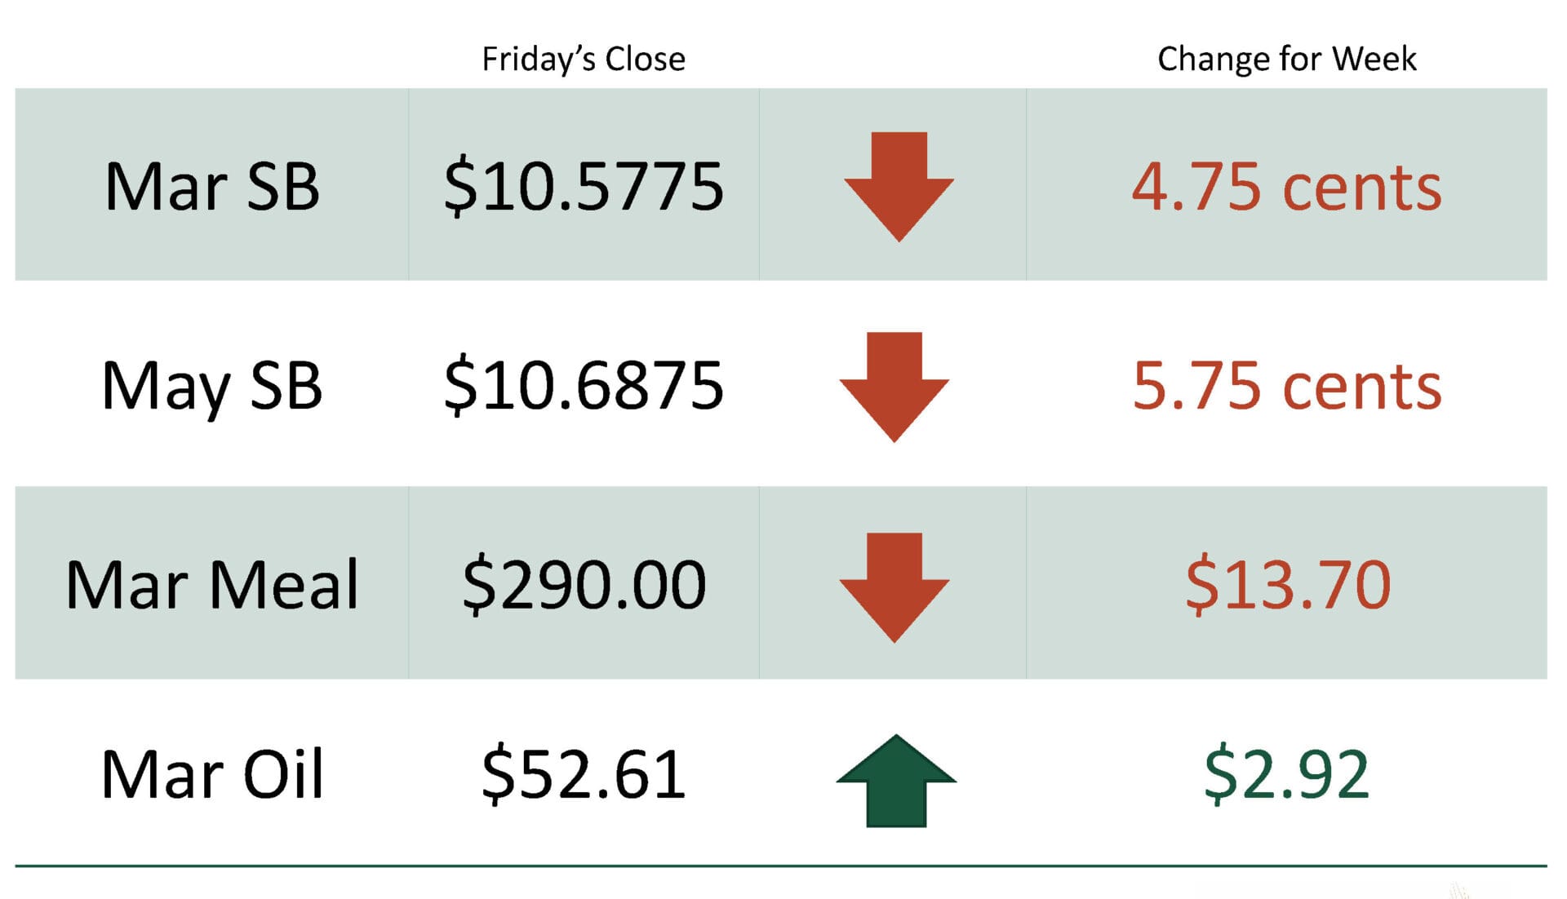Click the Mar Meal row label

[x=212, y=585]
